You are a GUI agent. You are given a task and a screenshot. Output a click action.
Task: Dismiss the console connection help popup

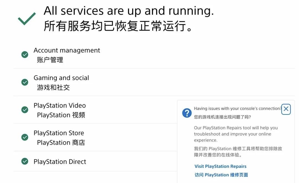tap(286, 109)
